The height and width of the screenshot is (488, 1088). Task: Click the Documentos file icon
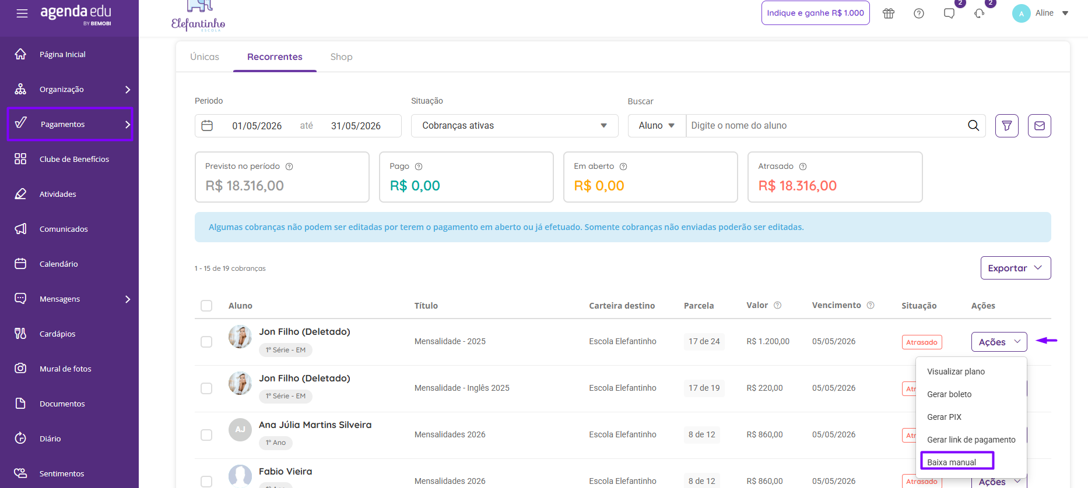[x=20, y=404]
